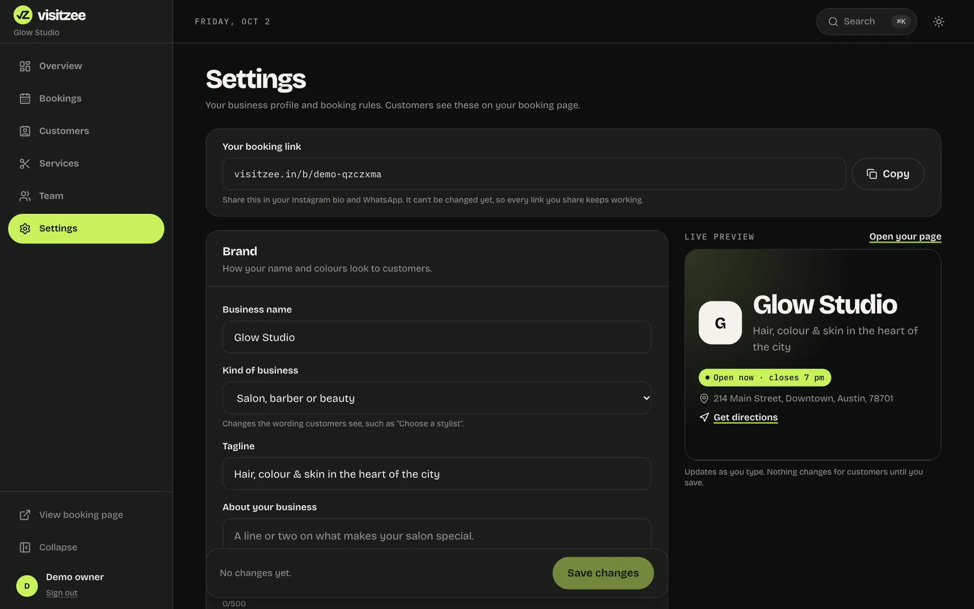This screenshot has width=974, height=609.
Task: Click the Demo owner avatar
Action: click(x=27, y=586)
